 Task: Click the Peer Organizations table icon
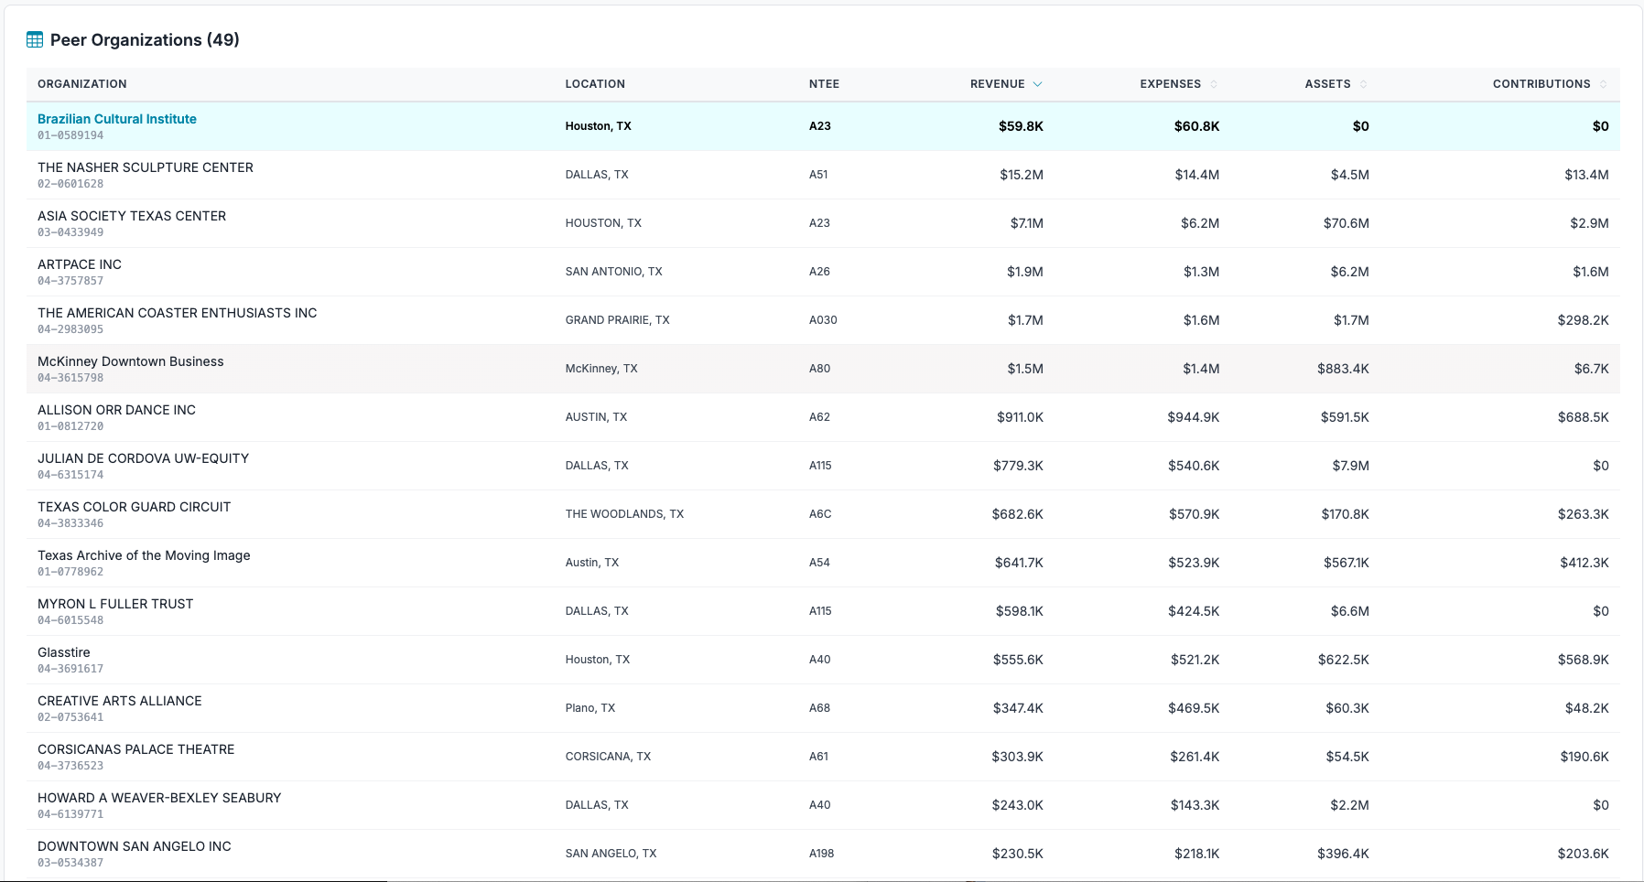tap(35, 39)
